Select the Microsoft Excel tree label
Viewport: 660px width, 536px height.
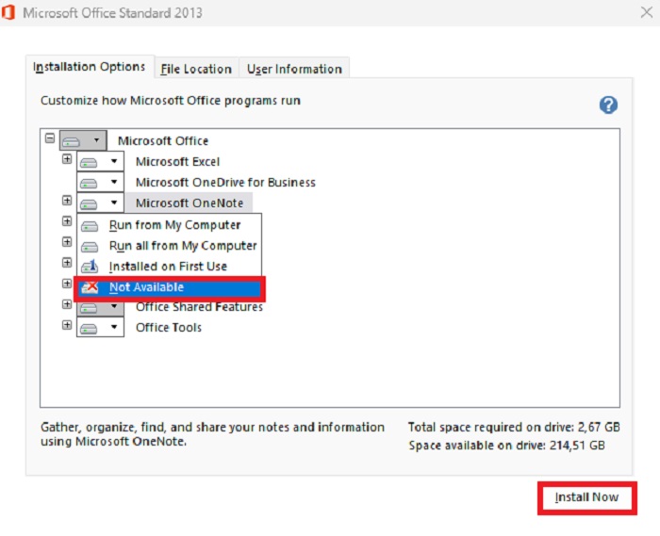coord(177,162)
